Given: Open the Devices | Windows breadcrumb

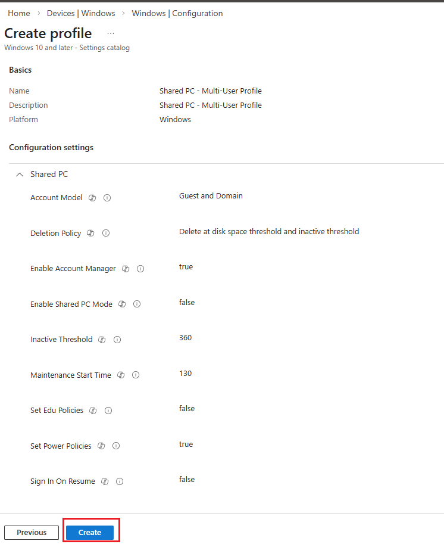Looking at the screenshot, I should point(80,13).
